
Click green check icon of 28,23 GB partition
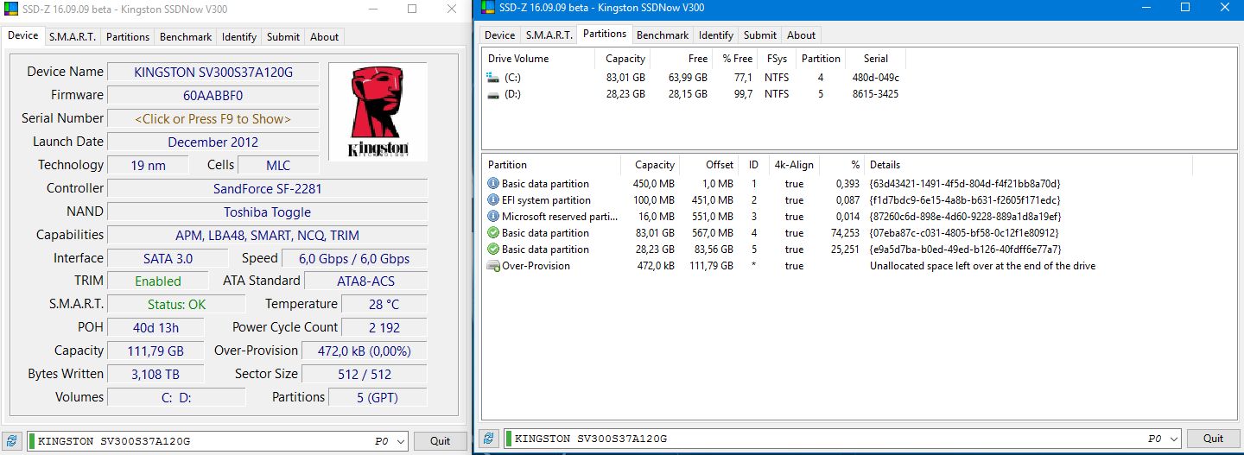(x=493, y=250)
